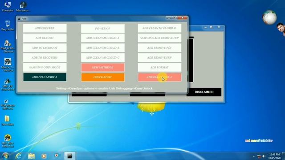Open the Windows Start menu
285x160 pixels.
[x=5, y=156]
